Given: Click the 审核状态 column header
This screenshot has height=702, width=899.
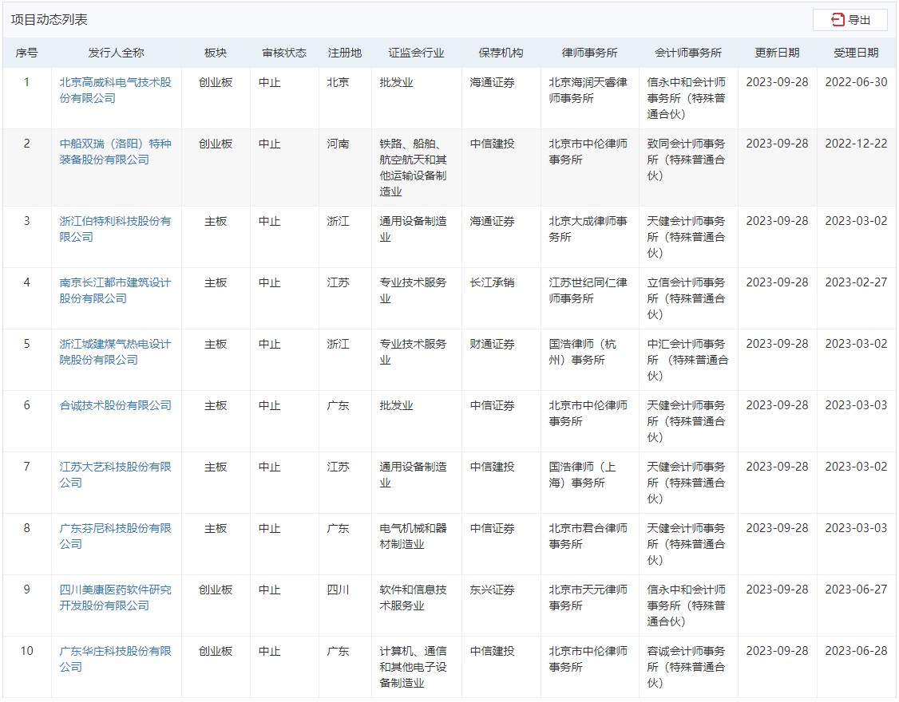Looking at the screenshot, I should 284,53.
